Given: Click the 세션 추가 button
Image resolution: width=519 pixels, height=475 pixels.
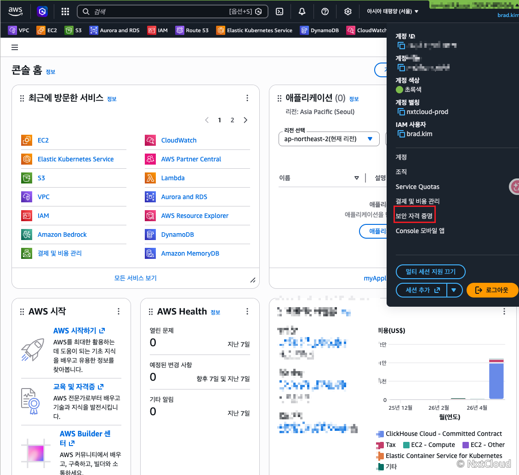Looking at the screenshot, I should pos(422,290).
